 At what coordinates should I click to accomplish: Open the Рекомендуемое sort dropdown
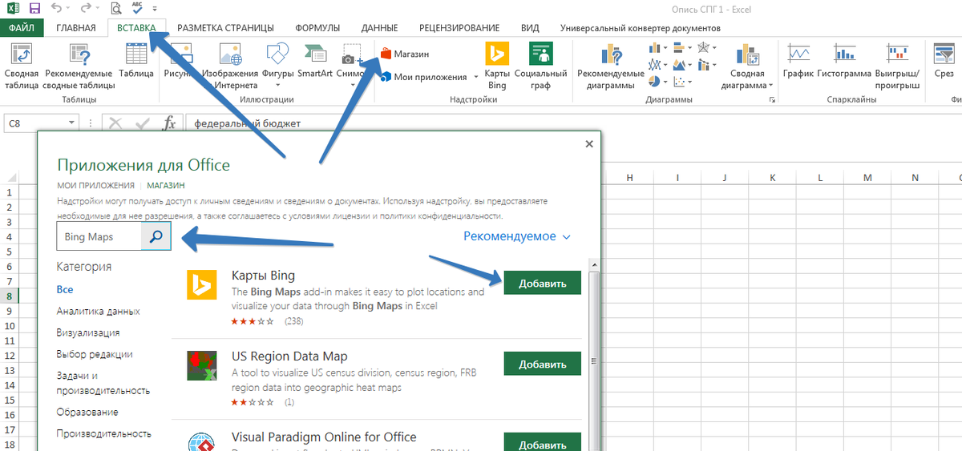point(517,236)
